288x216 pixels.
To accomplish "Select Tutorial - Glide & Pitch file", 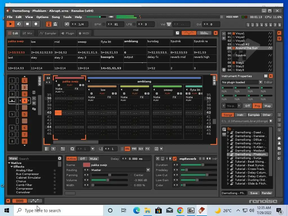I will [x=251, y=183].
